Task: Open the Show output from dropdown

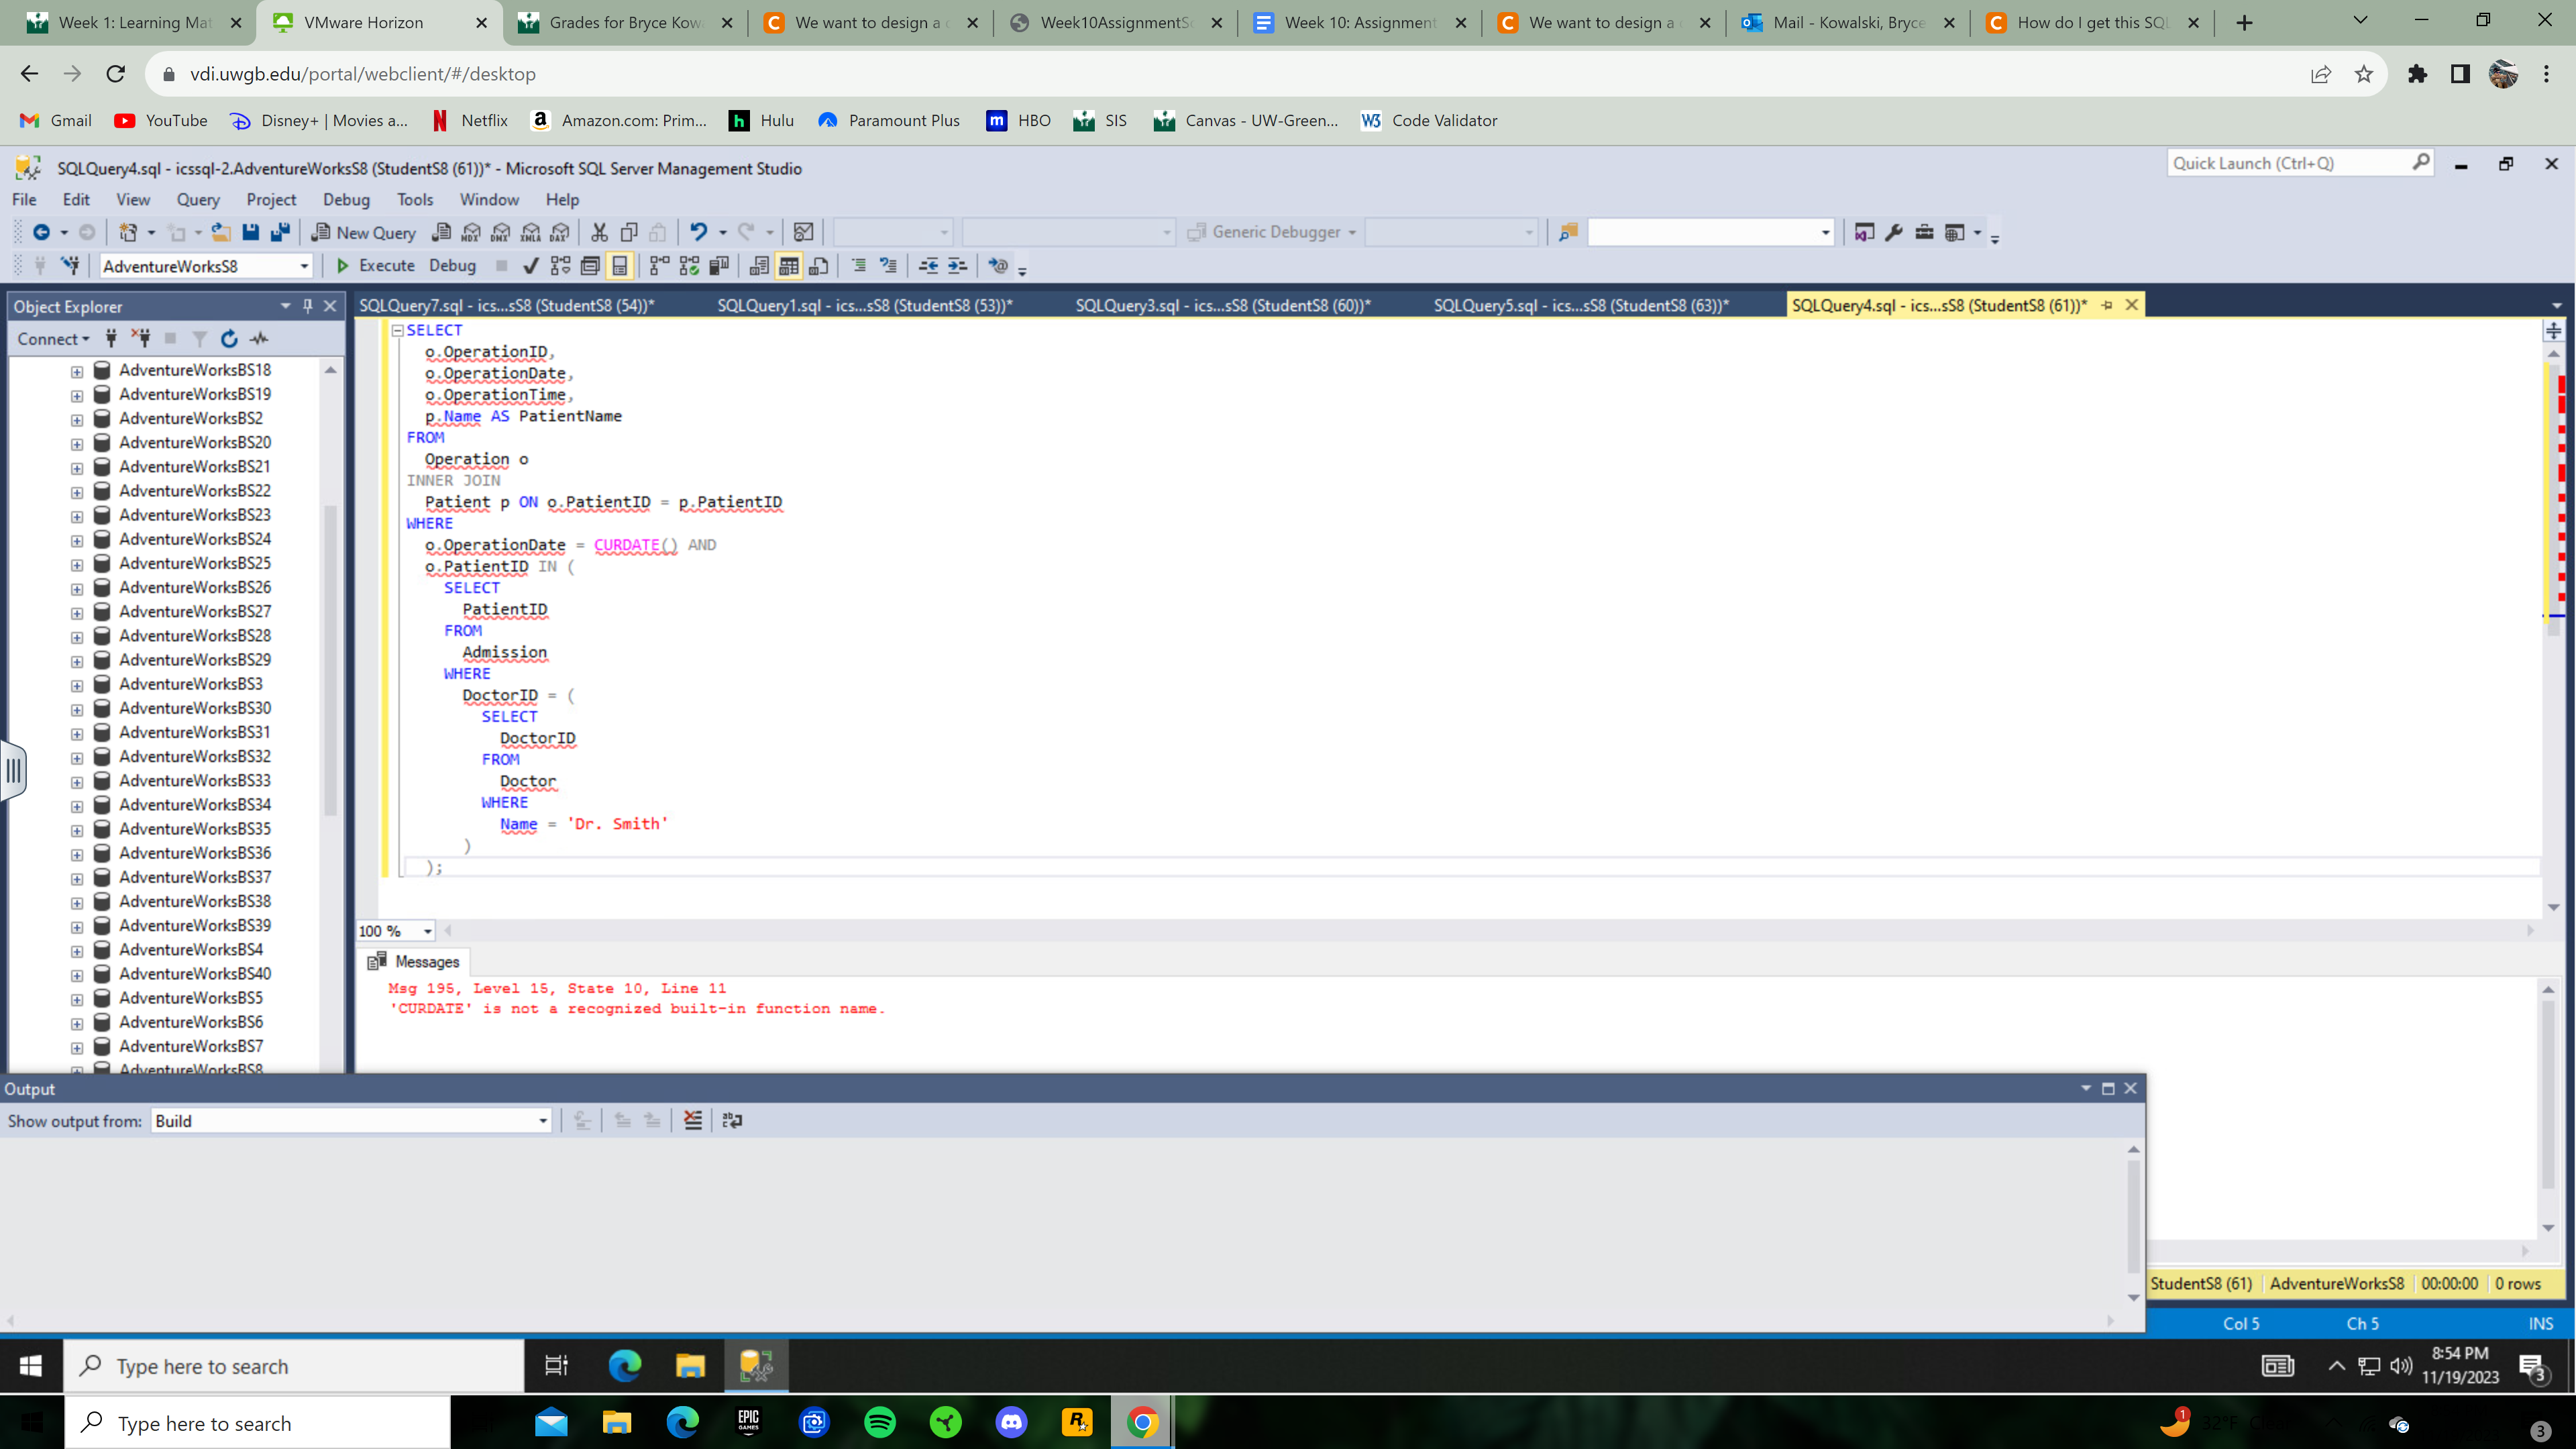Action: (x=543, y=1121)
